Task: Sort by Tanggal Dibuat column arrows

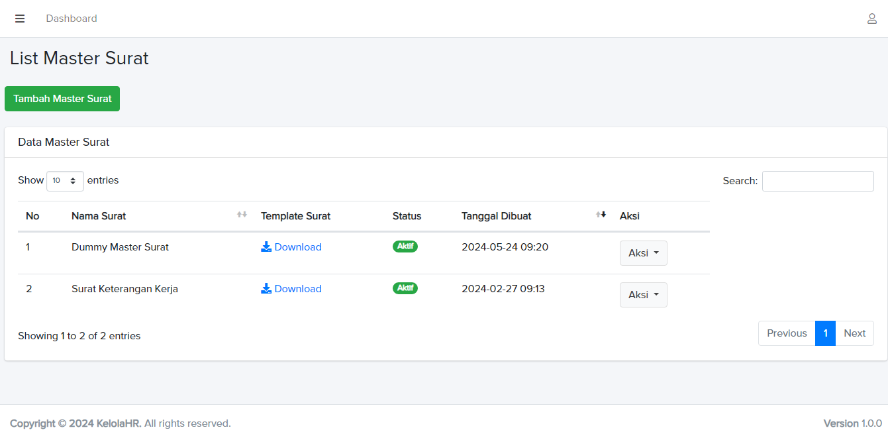Action: click(601, 215)
